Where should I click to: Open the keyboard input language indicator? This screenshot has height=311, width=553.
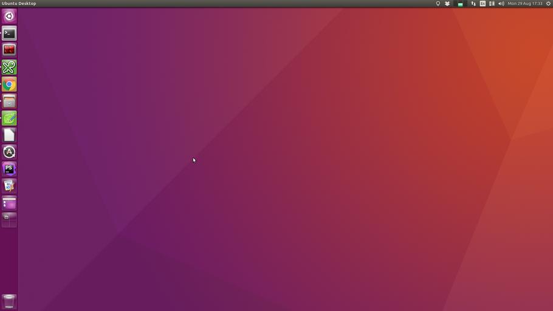point(483,4)
